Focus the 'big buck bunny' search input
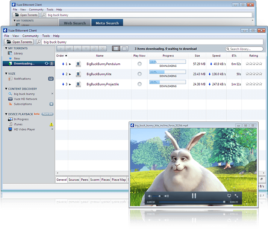The width and height of the screenshot is (268, 229). [152, 42]
